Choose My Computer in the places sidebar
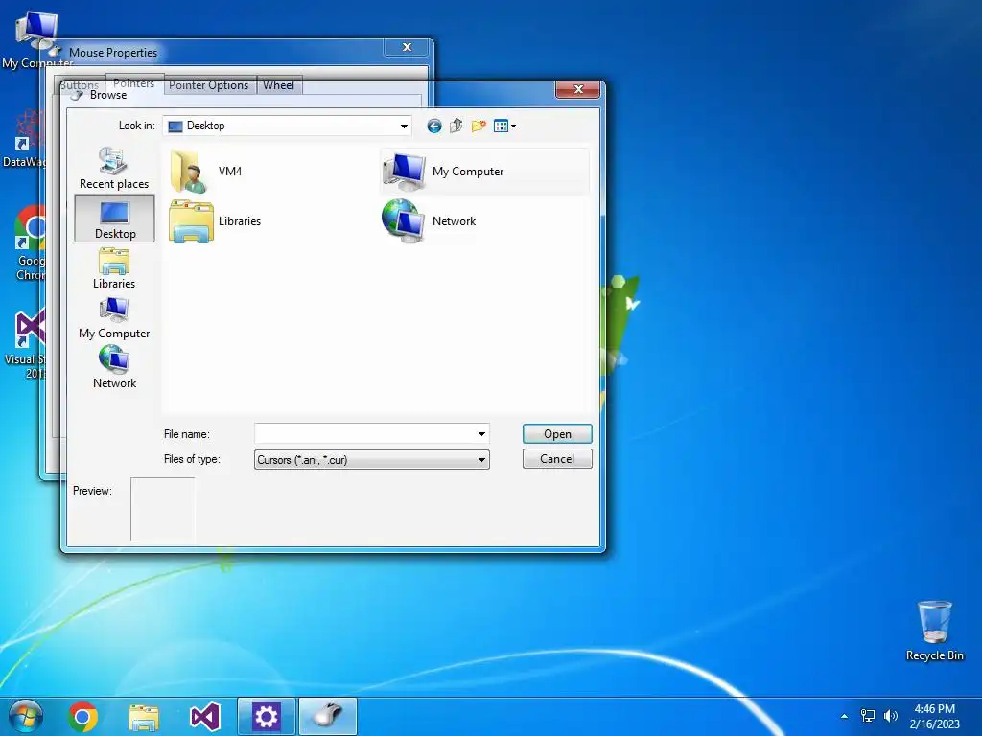The height and width of the screenshot is (736, 982). pyautogui.click(x=114, y=318)
